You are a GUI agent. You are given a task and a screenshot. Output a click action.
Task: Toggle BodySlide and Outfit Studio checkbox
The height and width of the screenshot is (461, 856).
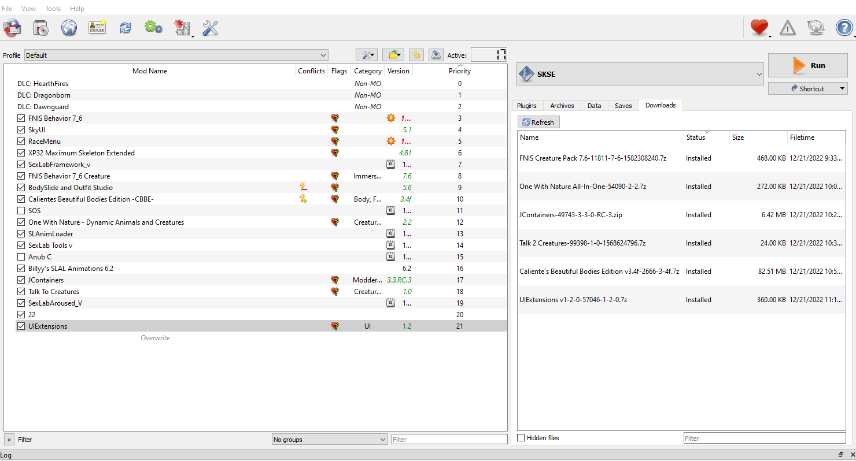point(21,188)
